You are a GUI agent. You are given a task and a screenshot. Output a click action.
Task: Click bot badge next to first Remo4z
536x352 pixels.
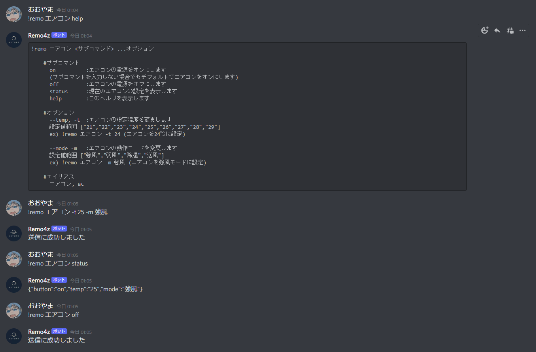coord(59,35)
